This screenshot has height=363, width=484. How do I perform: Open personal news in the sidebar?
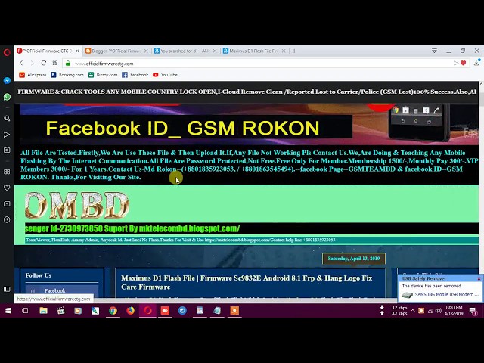(x=7, y=203)
